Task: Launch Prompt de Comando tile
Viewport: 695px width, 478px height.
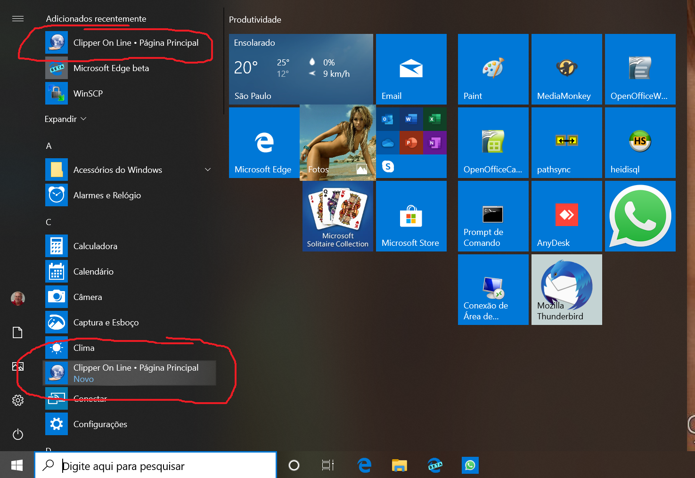Action: click(x=493, y=216)
